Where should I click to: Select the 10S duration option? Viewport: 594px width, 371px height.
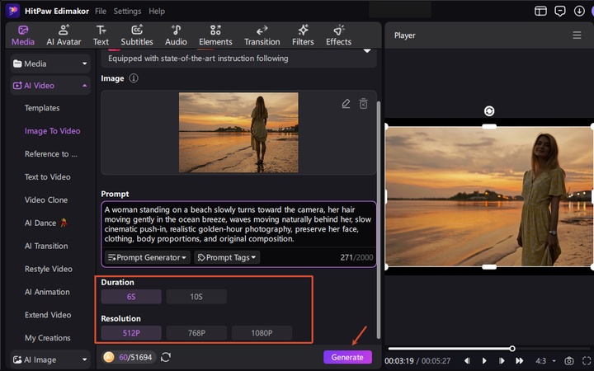(x=196, y=297)
